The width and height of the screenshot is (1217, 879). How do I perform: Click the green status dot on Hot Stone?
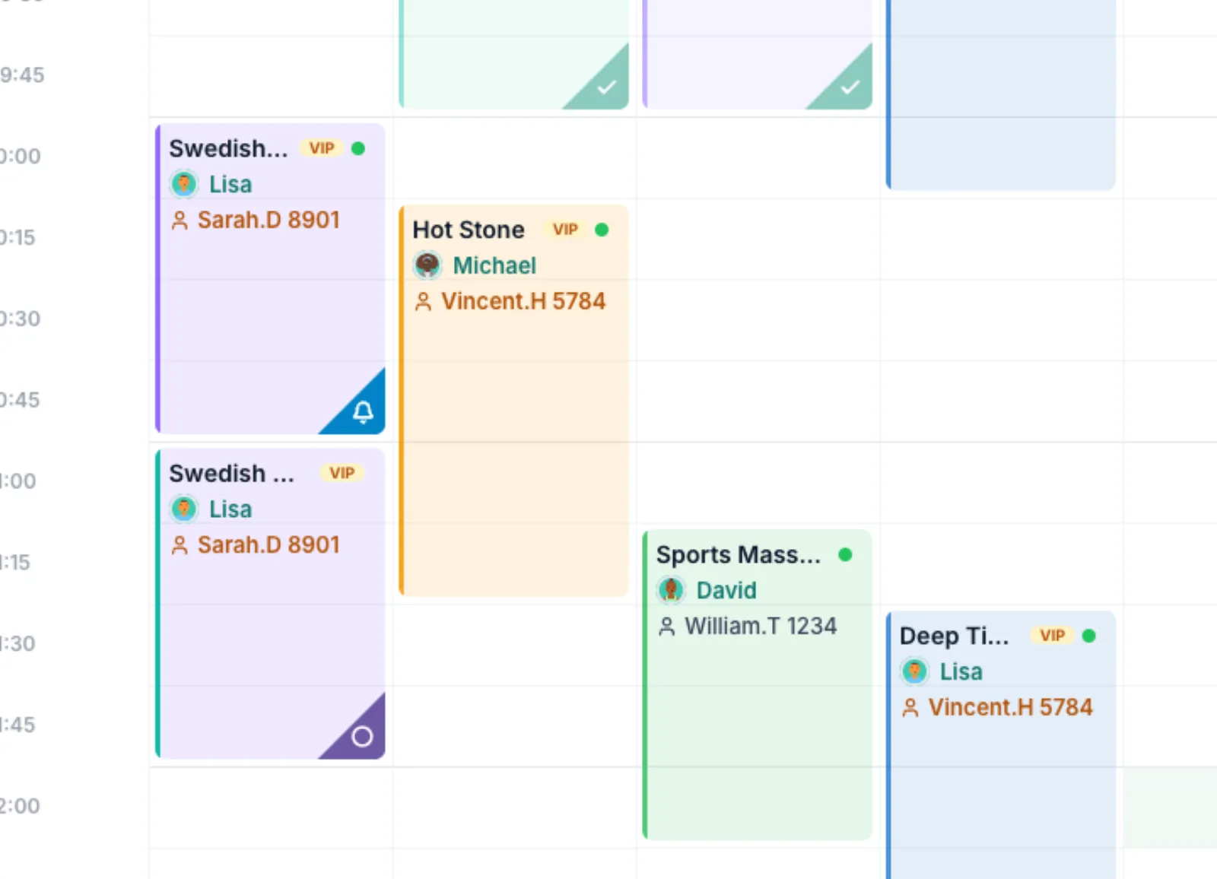coord(602,230)
